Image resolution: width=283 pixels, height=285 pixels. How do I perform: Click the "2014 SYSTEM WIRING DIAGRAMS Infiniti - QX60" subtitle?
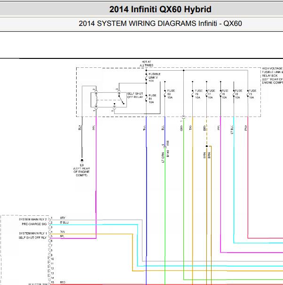[160, 24]
